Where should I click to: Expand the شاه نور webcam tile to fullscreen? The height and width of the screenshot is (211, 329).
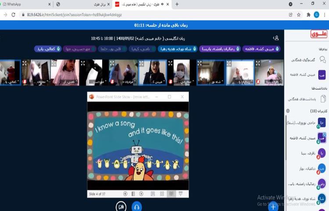tap(200, 63)
